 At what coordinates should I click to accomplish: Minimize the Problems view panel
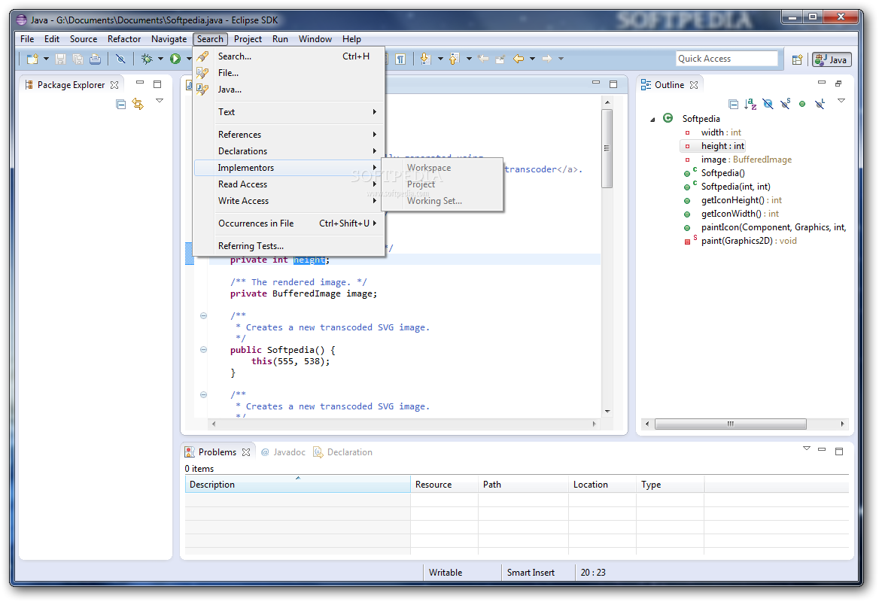click(822, 449)
